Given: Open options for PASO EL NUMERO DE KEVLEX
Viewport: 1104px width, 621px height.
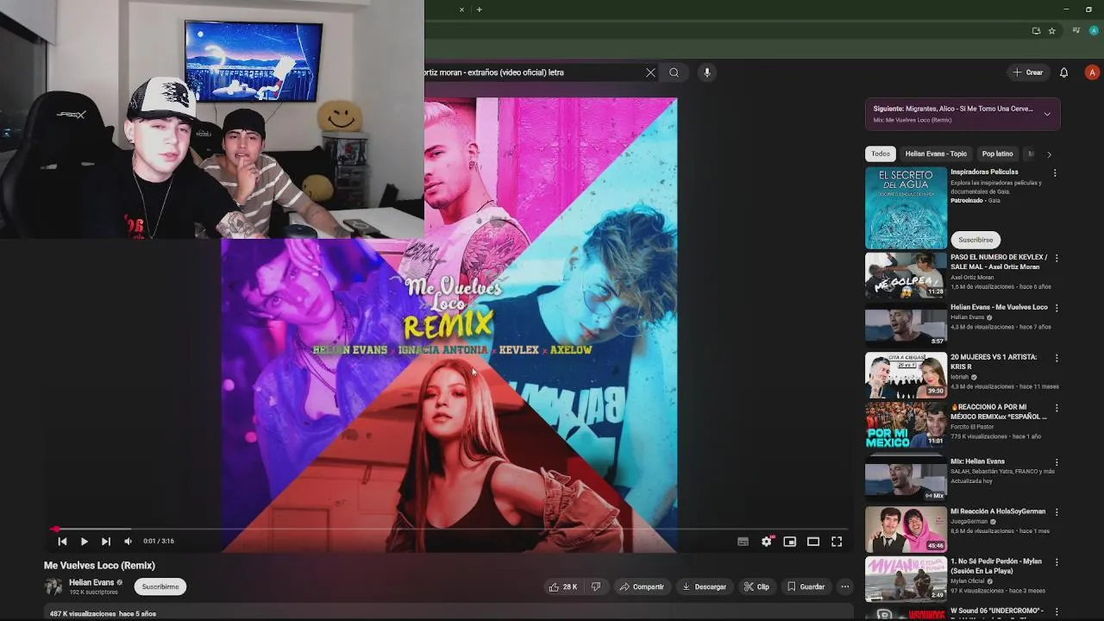Looking at the screenshot, I should pyautogui.click(x=1057, y=258).
